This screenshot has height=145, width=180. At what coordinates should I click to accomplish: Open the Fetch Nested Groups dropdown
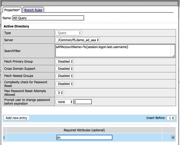(65, 76)
